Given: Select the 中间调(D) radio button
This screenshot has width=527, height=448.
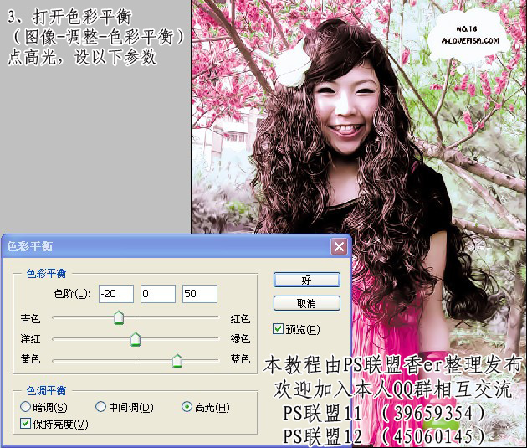Looking at the screenshot, I should tap(100, 407).
